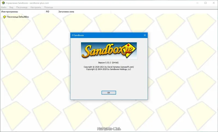Viewport: 218px width, 132px height.
Task: Sort by Заголовок окна column header
Action: 84,12
